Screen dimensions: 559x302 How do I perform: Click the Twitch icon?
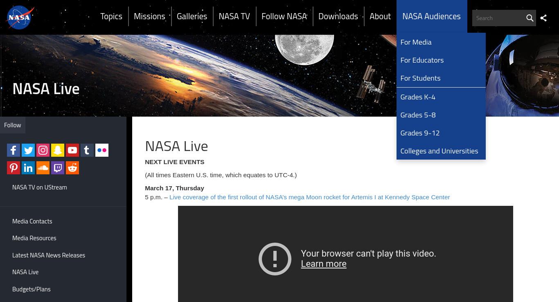58,168
